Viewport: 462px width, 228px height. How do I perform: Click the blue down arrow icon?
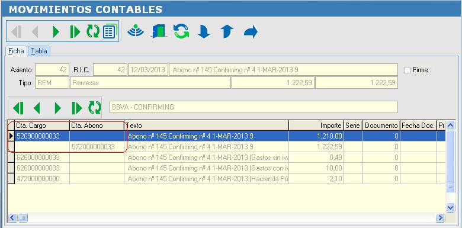[x=204, y=31]
